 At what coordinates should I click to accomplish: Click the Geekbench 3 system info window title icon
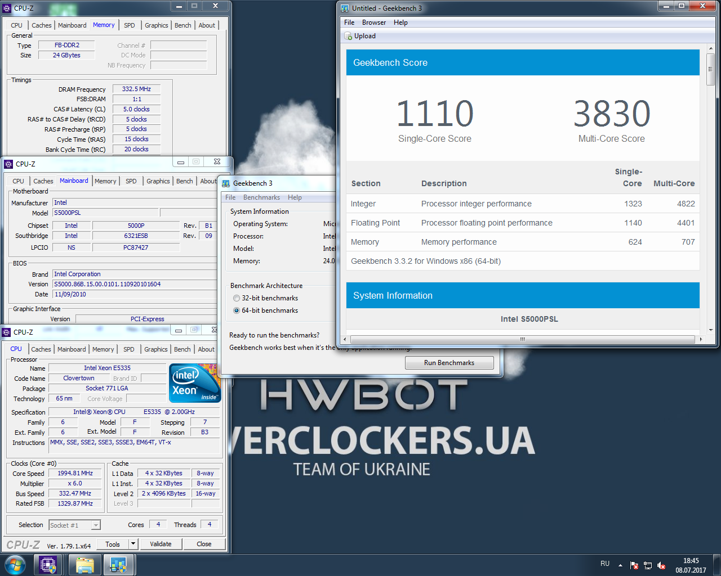pyautogui.click(x=226, y=183)
